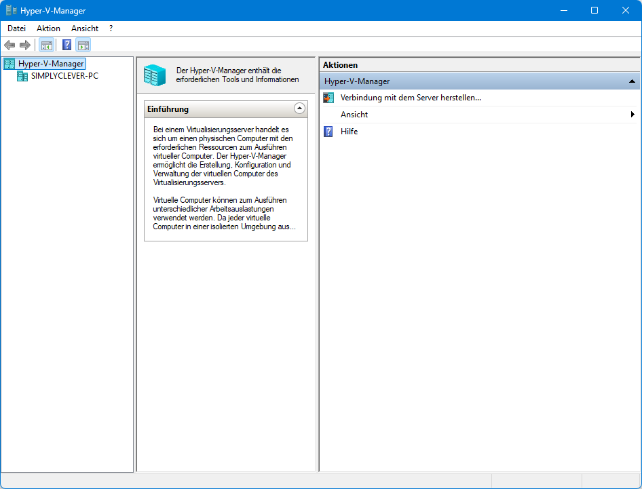The image size is (642, 489).
Task: Toggle the console tree pane toolbar icon
Action: coord(46,45)
